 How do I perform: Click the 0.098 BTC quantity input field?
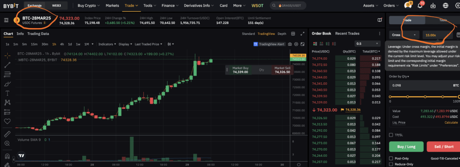pos(425,86)
